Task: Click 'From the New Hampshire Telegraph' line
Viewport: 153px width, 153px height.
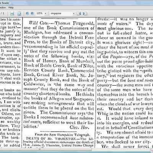Action: click(62, 135)
